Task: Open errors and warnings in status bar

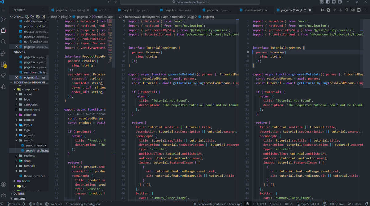Action: 35,204
